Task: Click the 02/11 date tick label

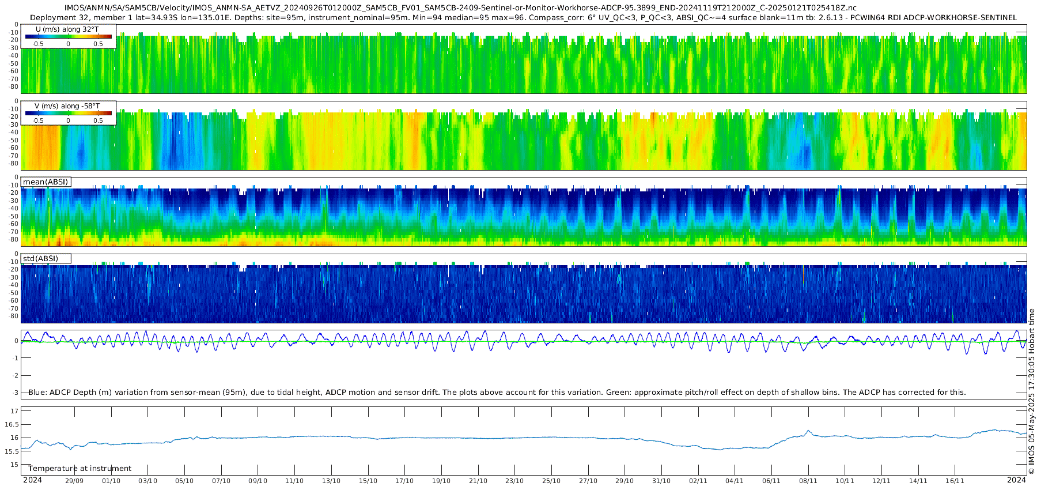Action: [698, 481]
